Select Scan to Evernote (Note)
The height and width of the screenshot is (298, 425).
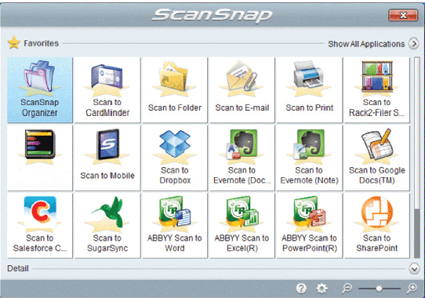[x=309, y=158]
